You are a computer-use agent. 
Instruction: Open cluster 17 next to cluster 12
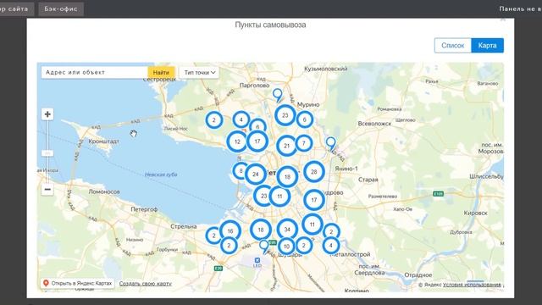point(257,141)
